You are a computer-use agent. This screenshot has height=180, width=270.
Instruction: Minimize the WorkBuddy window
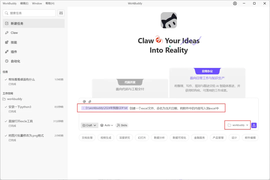click(x=244, y=3)
